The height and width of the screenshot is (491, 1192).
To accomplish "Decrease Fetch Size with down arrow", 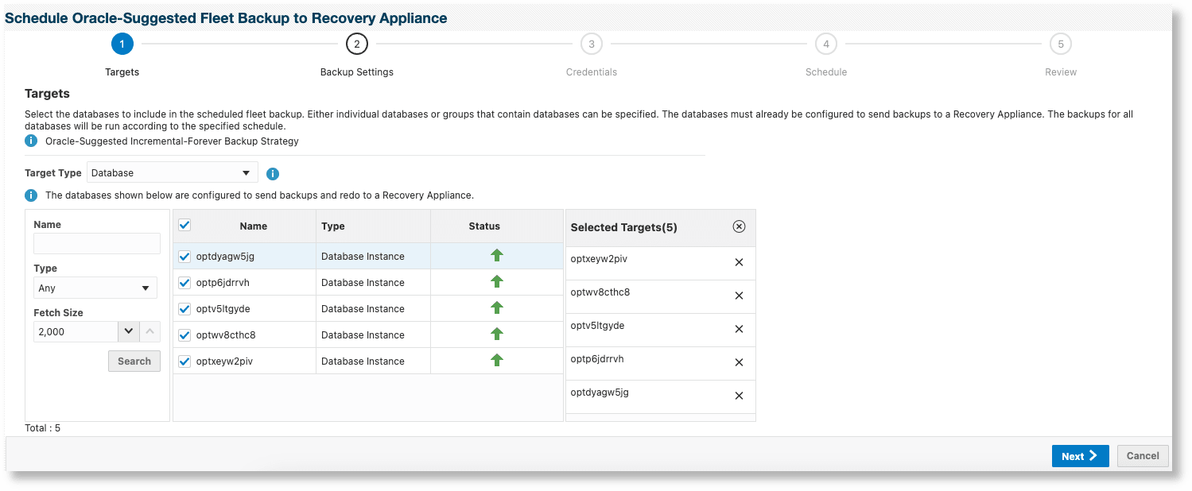I will click(x=128, y=331).
